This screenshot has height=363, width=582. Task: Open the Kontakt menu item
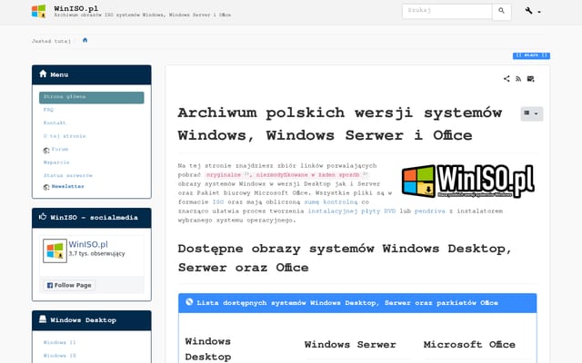[55, 123]
